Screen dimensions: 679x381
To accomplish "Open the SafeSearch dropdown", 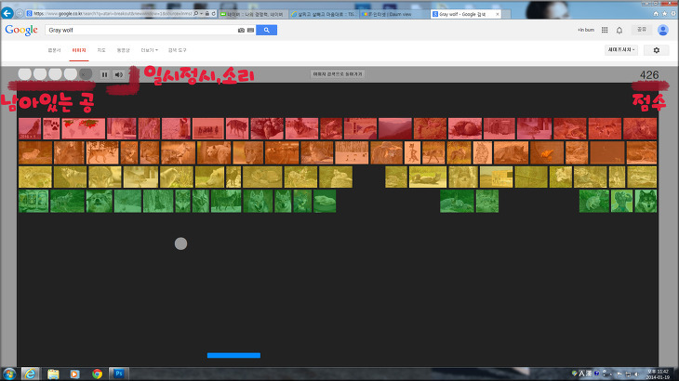I will pyautogui.click(x=621, y=50).
